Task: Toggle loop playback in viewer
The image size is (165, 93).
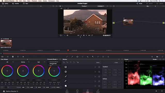Action: [92, 35]
